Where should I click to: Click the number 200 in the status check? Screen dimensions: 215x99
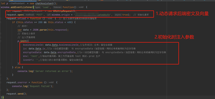[40, 22]
